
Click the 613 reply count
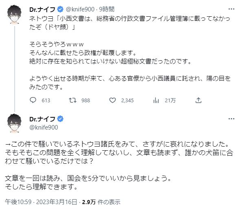(46, 101)
